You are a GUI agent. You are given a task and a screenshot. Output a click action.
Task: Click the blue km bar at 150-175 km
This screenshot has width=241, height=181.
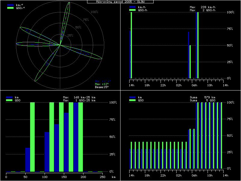pyautogui.click(x=66, y=142)
